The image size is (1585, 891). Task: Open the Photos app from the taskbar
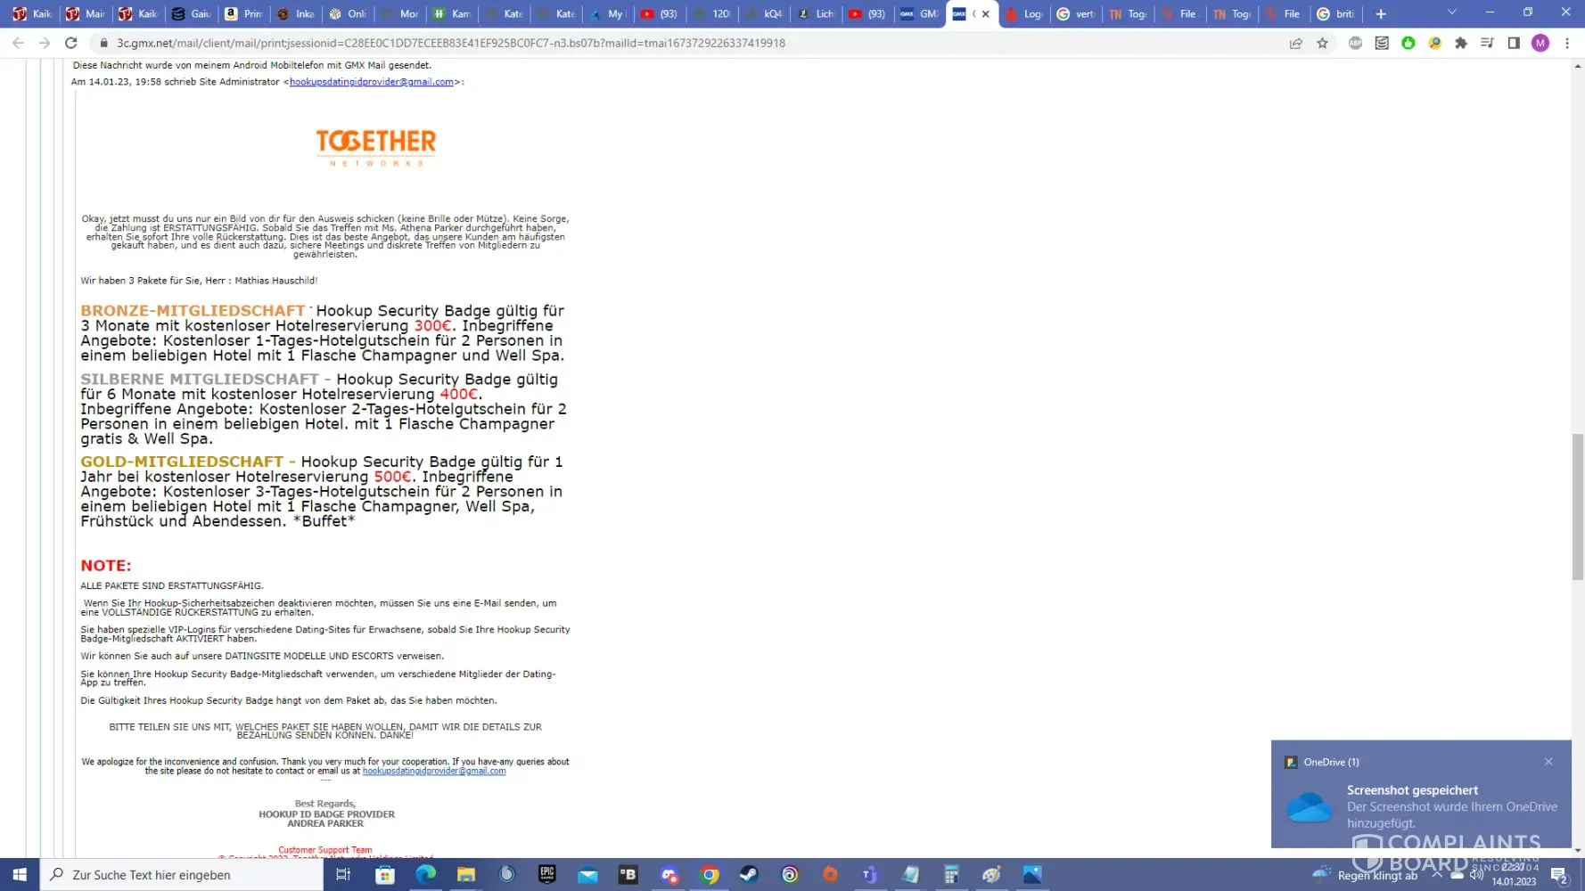pyautogui.click(x=1032, y=875)
